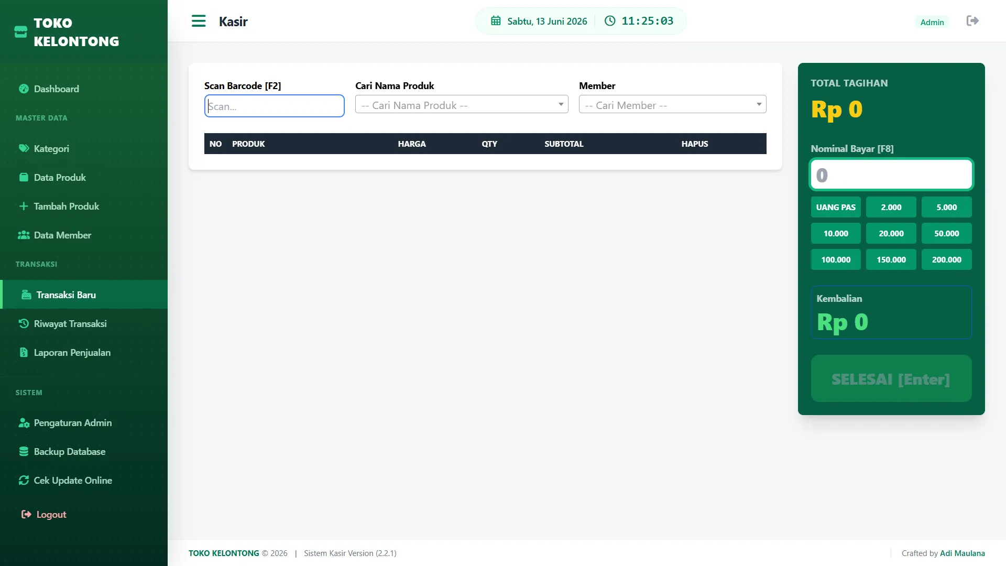Select Cek Update Online
This screenshot has width=1006, height=566.
point(84,480)
